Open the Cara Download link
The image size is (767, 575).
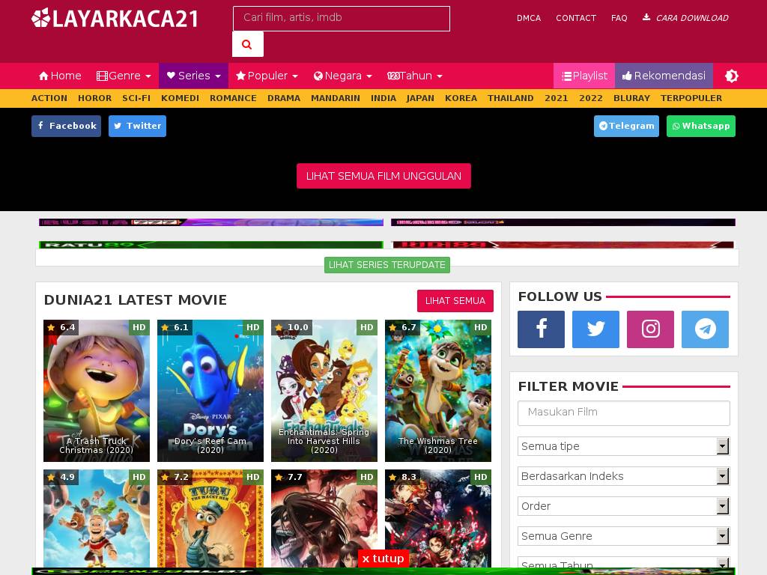point(685,18)
